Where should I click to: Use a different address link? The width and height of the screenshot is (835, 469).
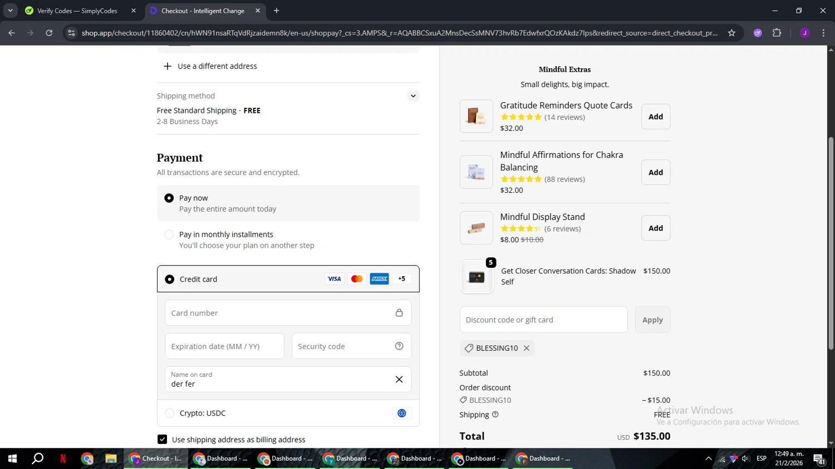(x=210, y=66)
